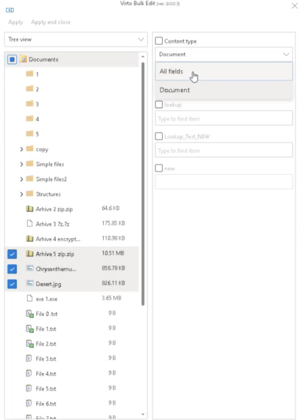Screen dimensions: 300x420
Task: Click the new field text input
Action: 224,182
